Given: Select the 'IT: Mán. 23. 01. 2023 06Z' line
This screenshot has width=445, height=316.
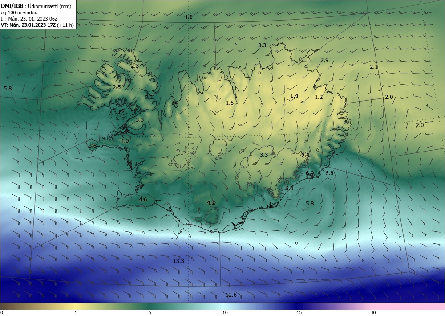Looking at the screenshot, I should (29, 19).
